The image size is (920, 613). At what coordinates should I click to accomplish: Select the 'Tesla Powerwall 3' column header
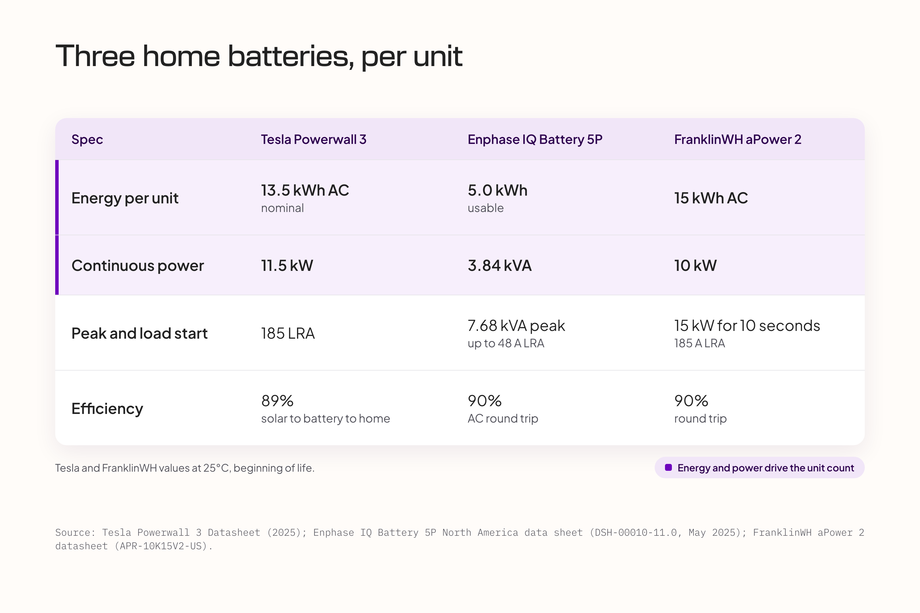point(314,139)
